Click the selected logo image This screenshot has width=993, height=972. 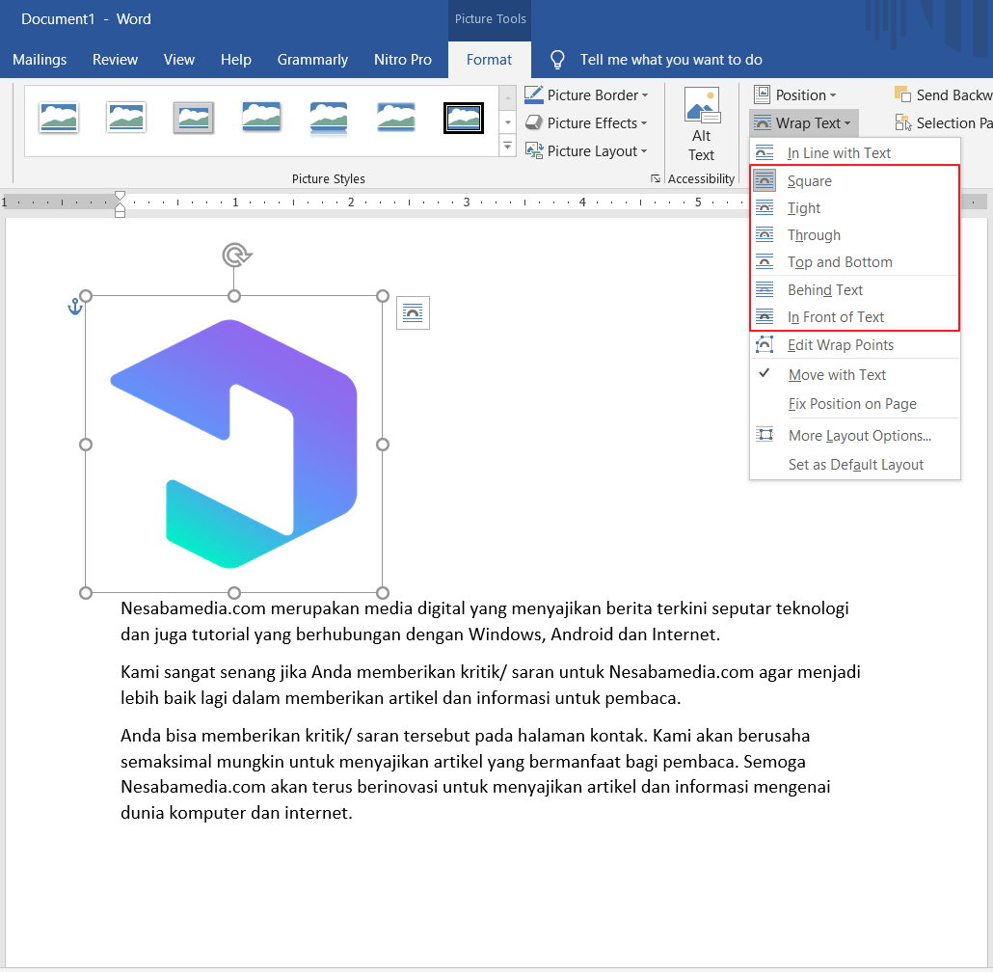pos(233,444)
